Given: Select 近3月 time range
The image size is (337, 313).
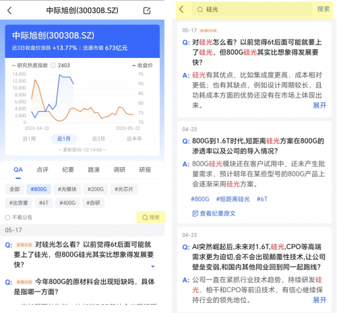Looking at the screenshot, I should (x=98, y=139).
